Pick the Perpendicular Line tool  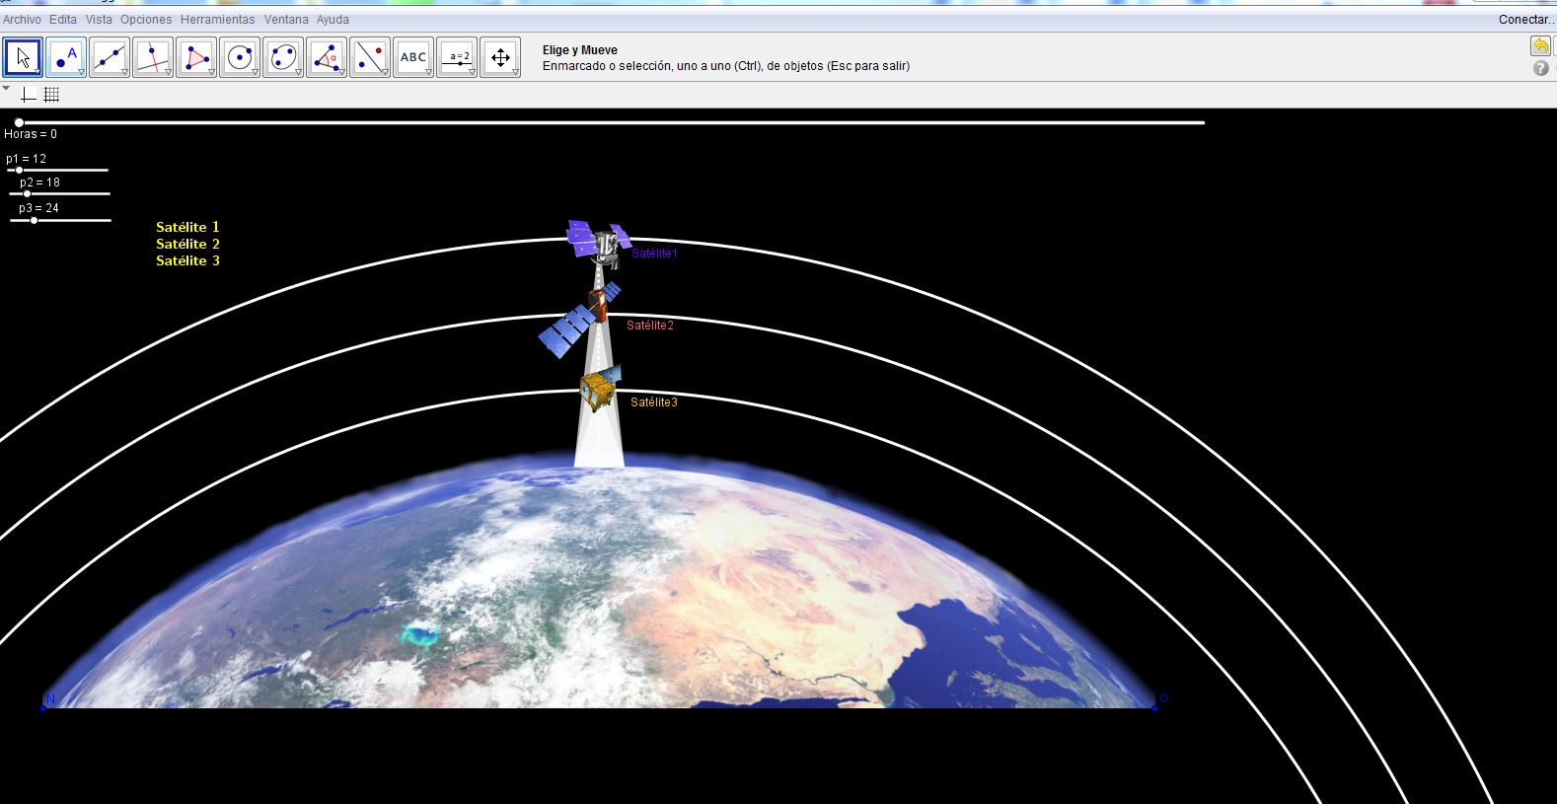point(153,57)
